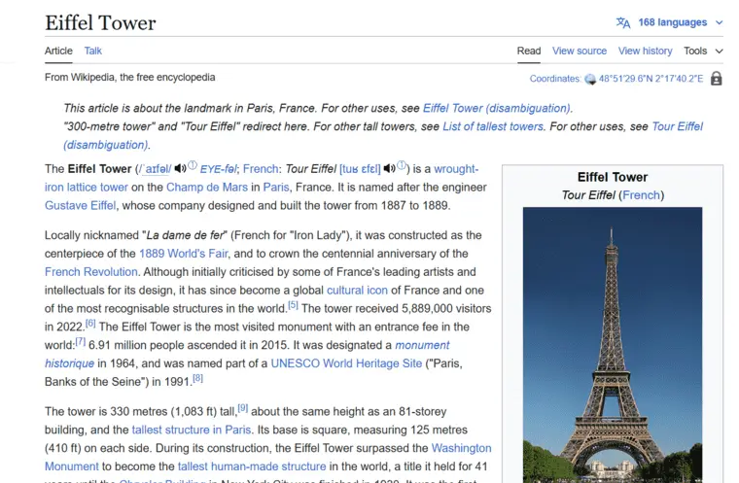739x483 pixels.
Task: Visit the Champ de Mars link
Action: point(206,188)
